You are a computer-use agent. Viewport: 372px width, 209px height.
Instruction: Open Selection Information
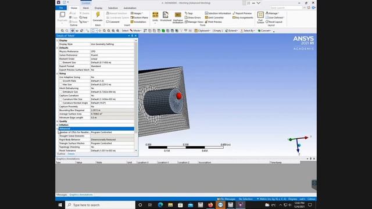[218, 13]
